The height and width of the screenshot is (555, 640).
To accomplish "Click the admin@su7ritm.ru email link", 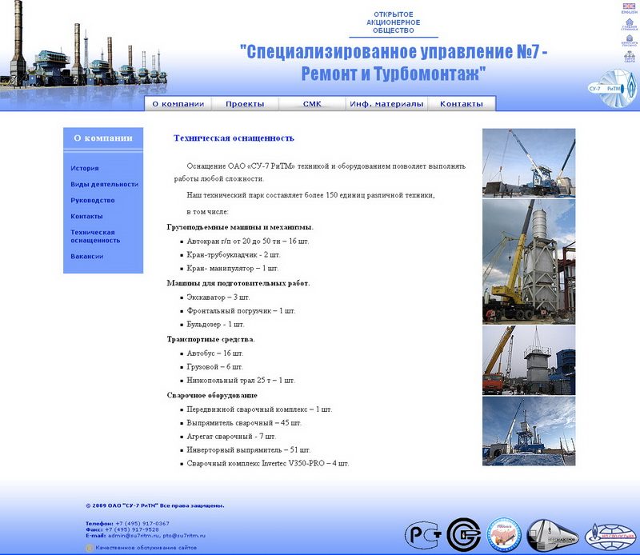I will (134, 535).
